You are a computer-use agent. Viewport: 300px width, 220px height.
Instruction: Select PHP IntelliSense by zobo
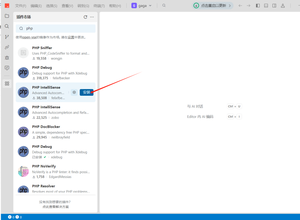pos(56,112)
